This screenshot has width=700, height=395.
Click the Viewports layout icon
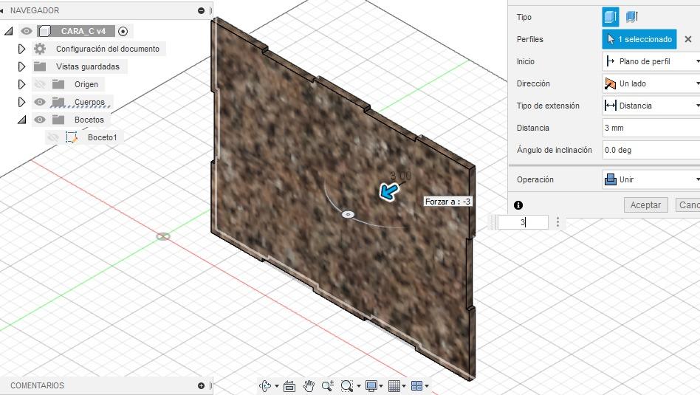(416, 386)
